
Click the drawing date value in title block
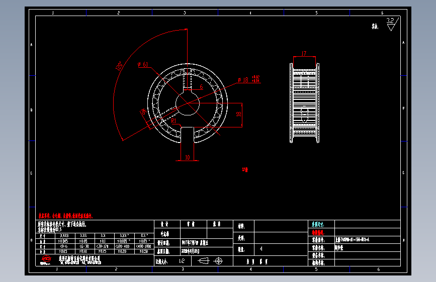pos(191,251)
